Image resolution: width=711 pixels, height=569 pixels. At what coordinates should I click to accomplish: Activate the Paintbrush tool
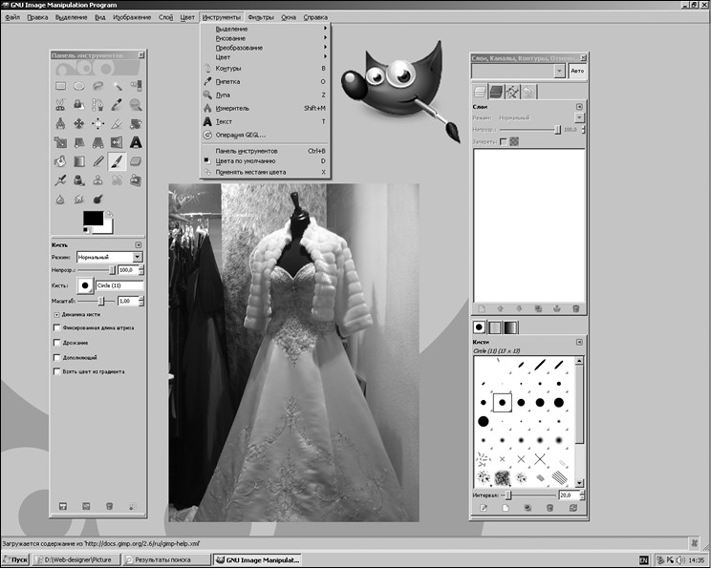click(x=117, y=161)
